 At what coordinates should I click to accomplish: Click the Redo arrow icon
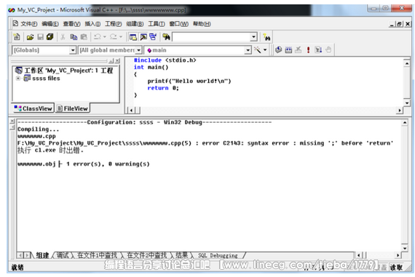coord(114,37)
